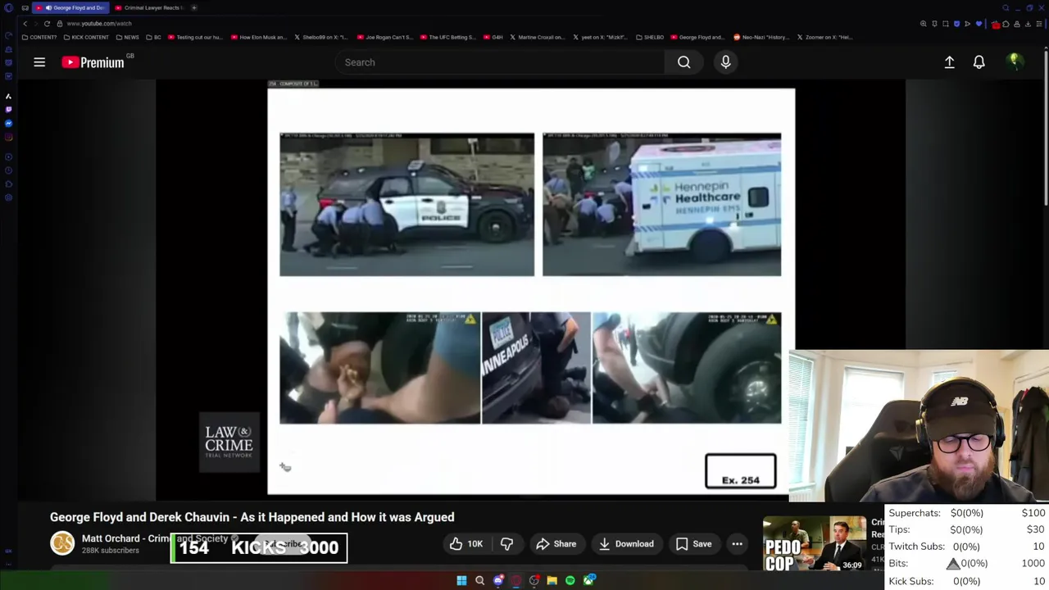Open 'Testing out our hu...' bookmark
Image resolution: width=1049 pixels, height=590 pixels.
[x=194, y=37]
